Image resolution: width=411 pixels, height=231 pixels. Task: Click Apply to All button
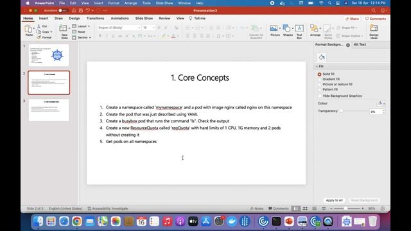pos(334,200)
